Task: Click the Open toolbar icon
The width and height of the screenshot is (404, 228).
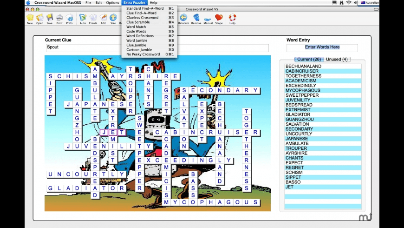Action: 39,19
